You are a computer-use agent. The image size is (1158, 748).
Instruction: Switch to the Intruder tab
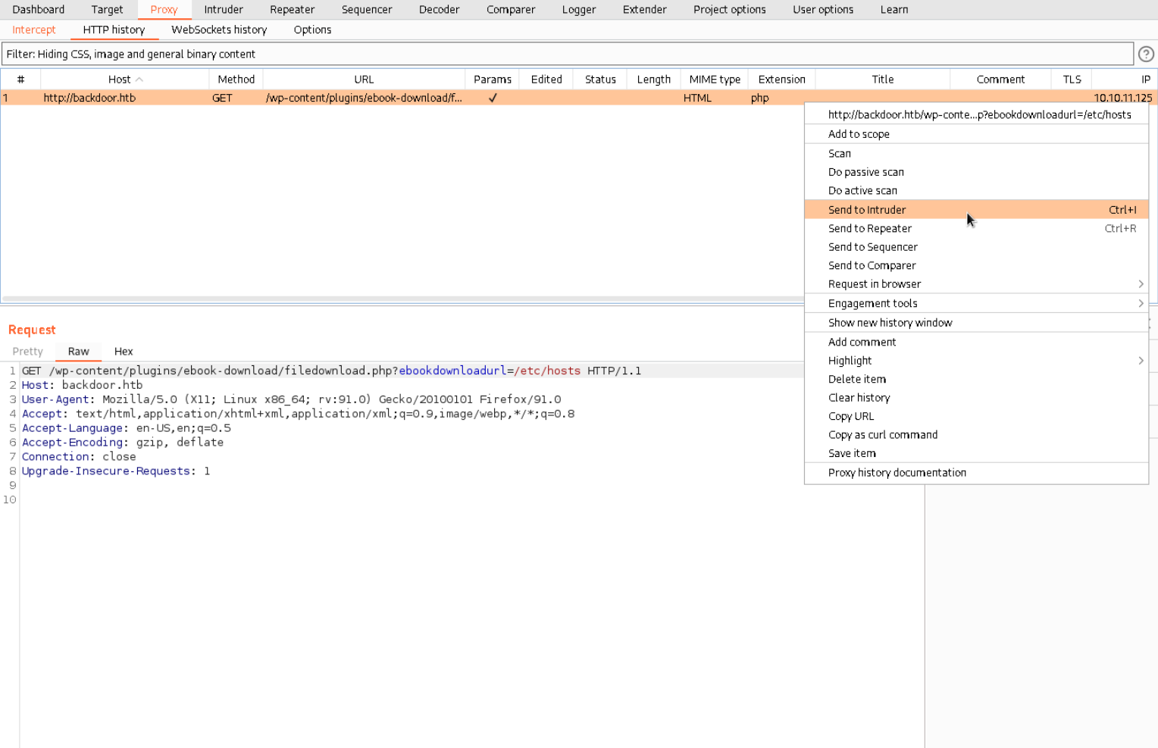224,9
